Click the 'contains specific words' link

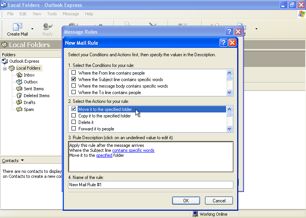[x=133, y=150]
